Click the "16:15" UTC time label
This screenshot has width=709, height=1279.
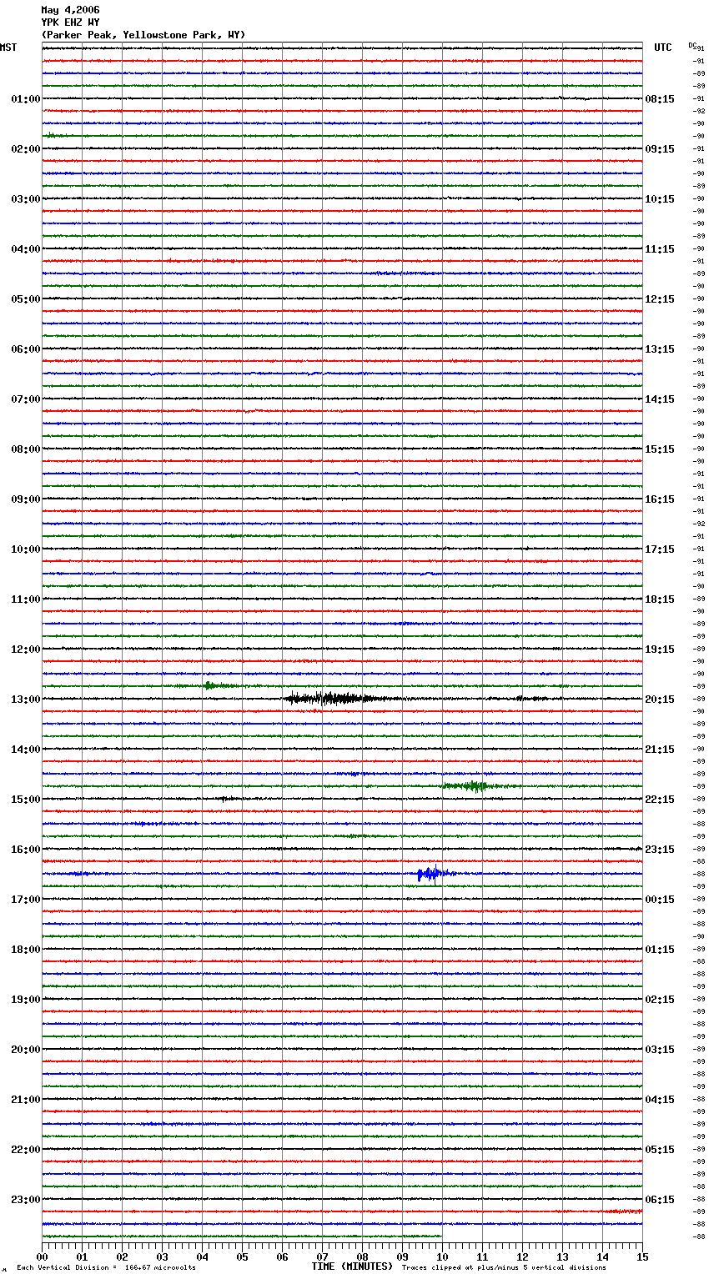point(660,499)
